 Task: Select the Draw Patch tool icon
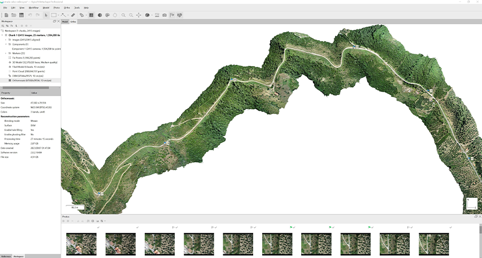tap(82, 15)
